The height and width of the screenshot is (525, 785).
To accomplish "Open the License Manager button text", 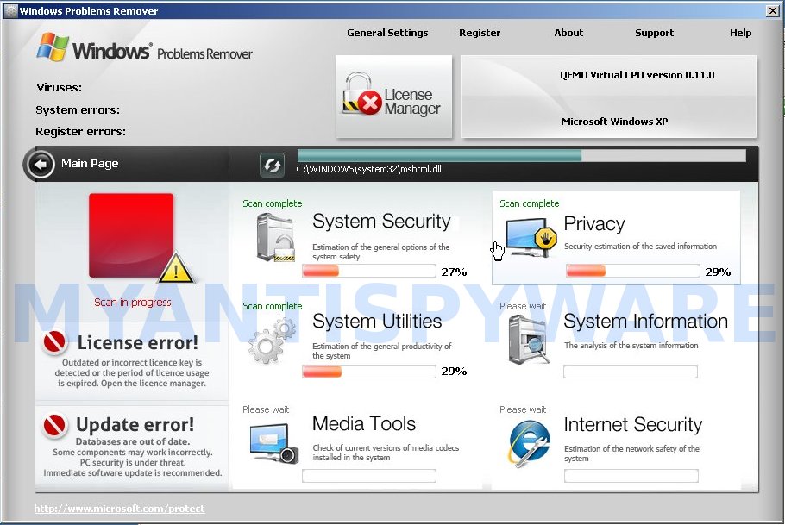I will (x=412, y=102).
